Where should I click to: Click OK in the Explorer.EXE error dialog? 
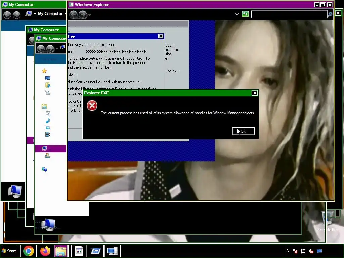click(243, 131)
